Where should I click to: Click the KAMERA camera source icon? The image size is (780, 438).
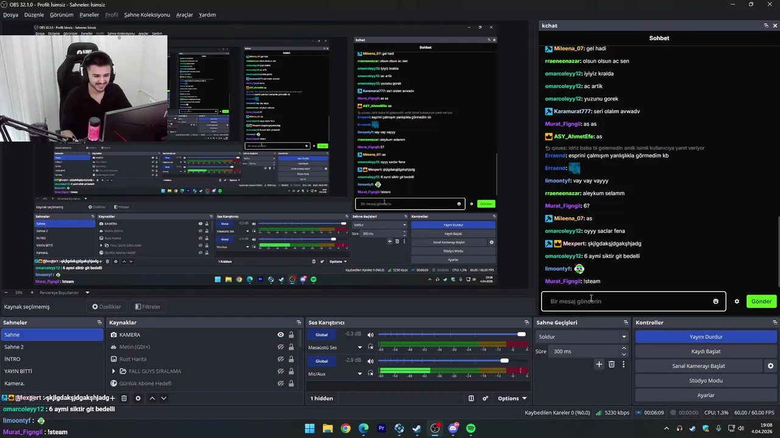click(x=114, y=335)
